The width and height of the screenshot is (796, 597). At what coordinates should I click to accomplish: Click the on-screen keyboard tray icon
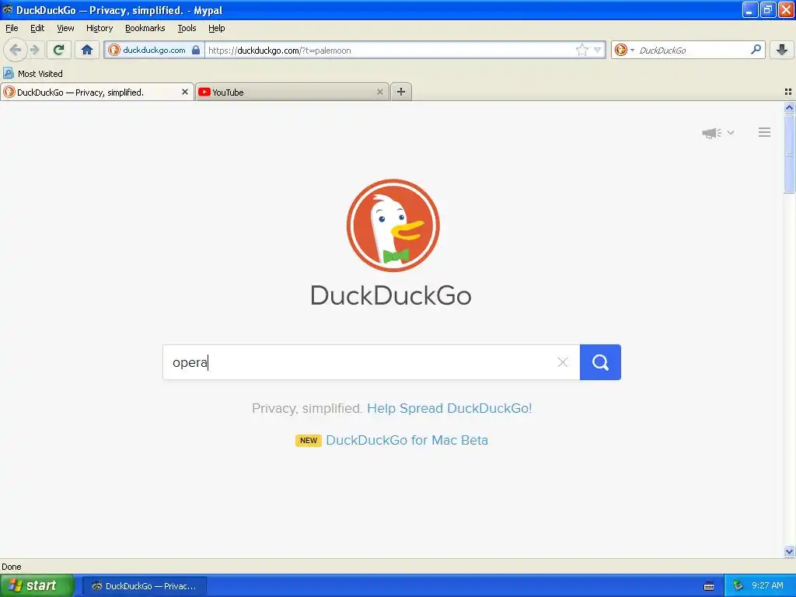click(709, 586)
